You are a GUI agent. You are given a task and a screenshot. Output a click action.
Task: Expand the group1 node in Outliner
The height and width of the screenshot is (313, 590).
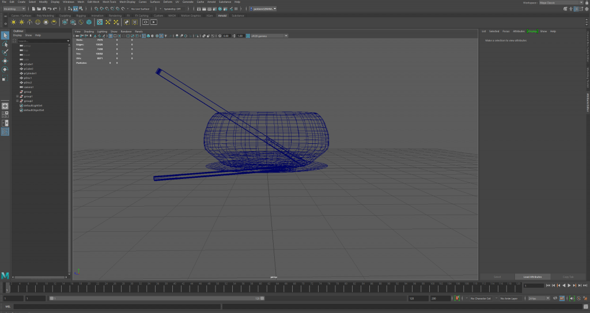pyautogui.click(x=18, y=96)
